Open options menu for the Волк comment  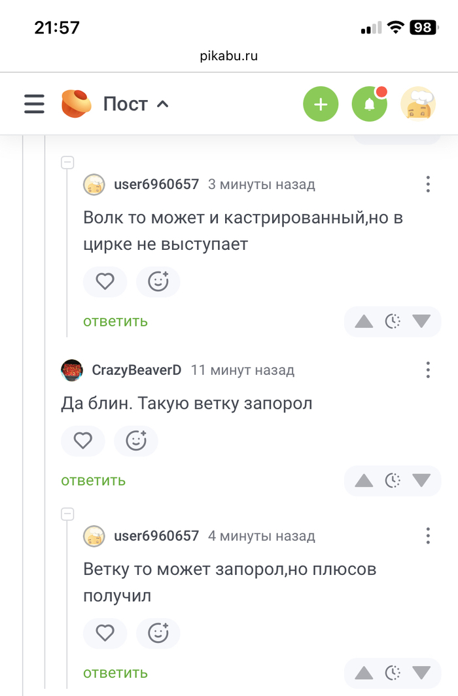pos(428,184)
